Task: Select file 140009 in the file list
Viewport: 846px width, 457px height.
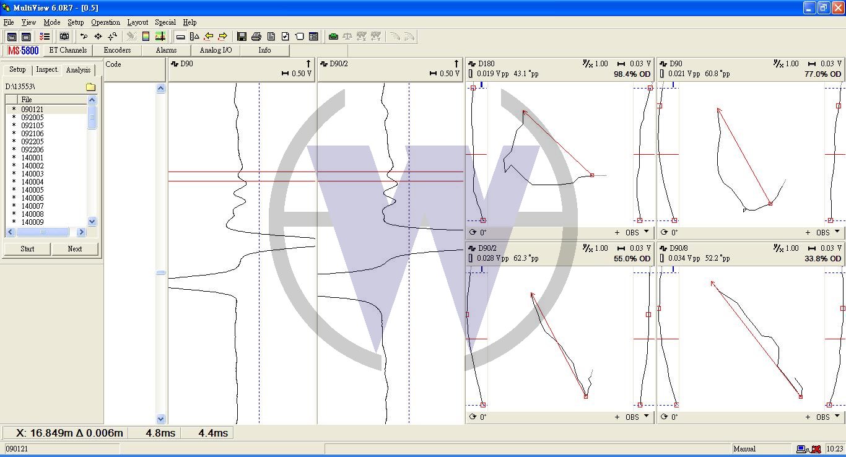Action: (x=32, y=222)
